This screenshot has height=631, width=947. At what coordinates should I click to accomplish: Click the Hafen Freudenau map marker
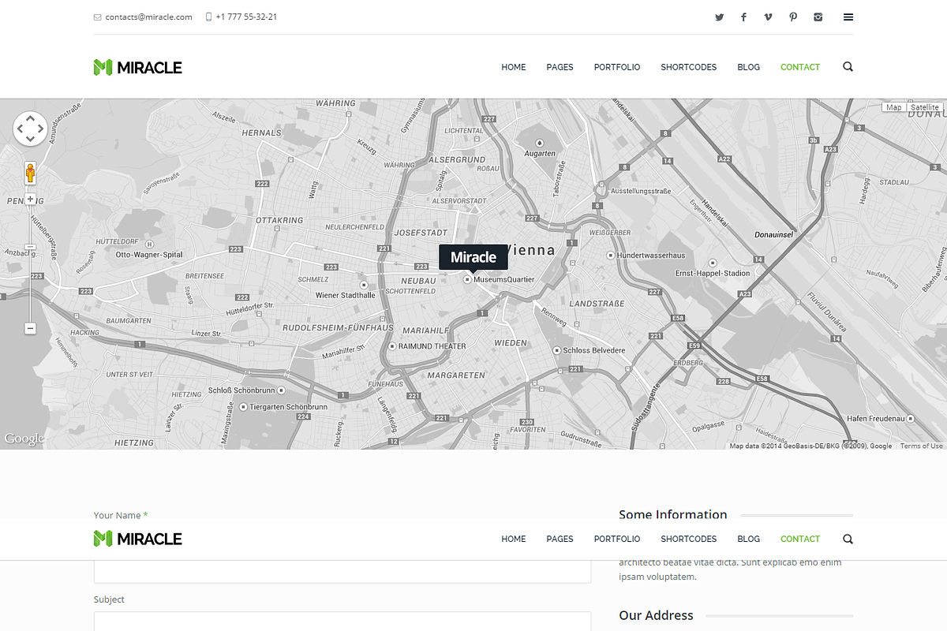click(x=910, y=418)
